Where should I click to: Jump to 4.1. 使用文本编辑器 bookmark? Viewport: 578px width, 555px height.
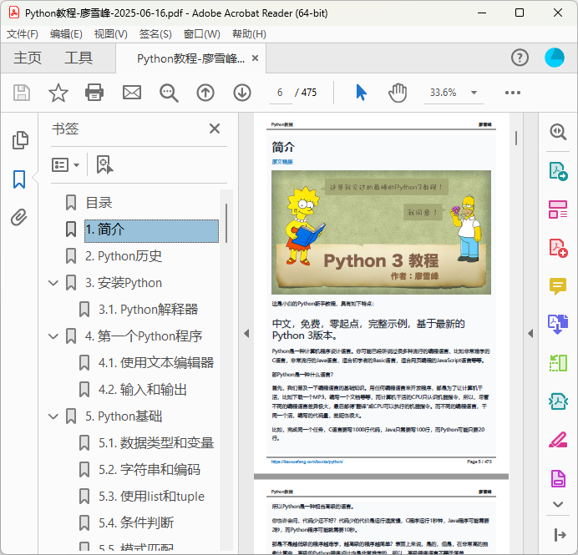[156, 363]
